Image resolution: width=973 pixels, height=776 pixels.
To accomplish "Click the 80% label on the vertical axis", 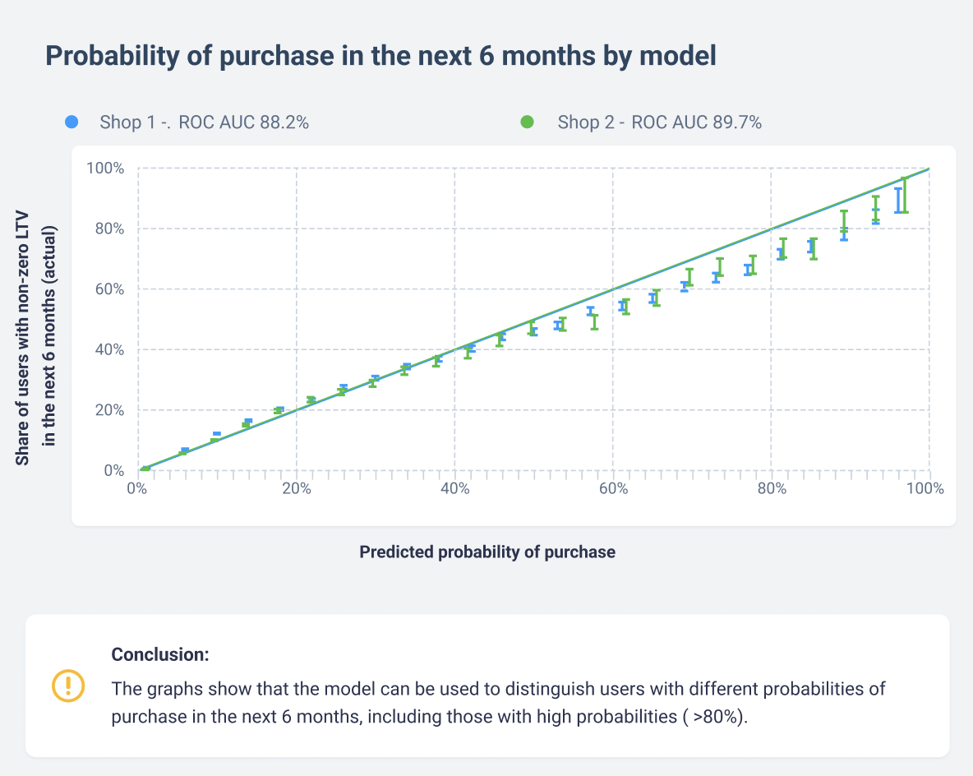I will click(109, 229).
